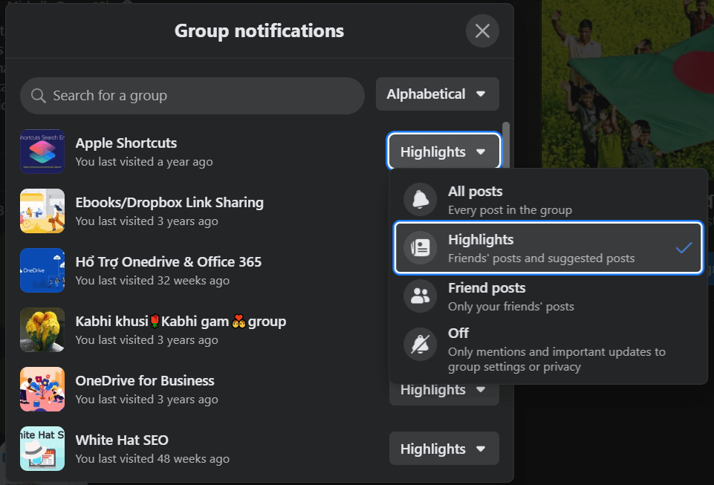
Task: Click 'Only your friends' posts' description
Action: coord(511,307)
